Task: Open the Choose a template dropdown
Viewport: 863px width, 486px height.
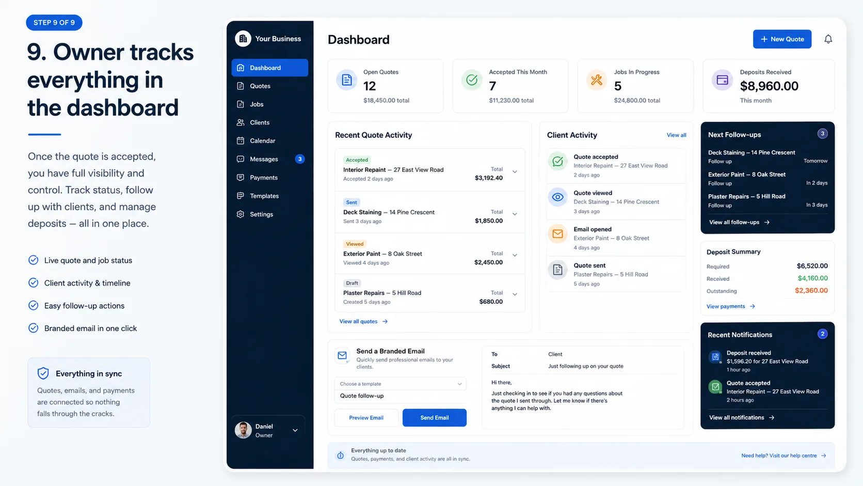Action: click(401, 384)
